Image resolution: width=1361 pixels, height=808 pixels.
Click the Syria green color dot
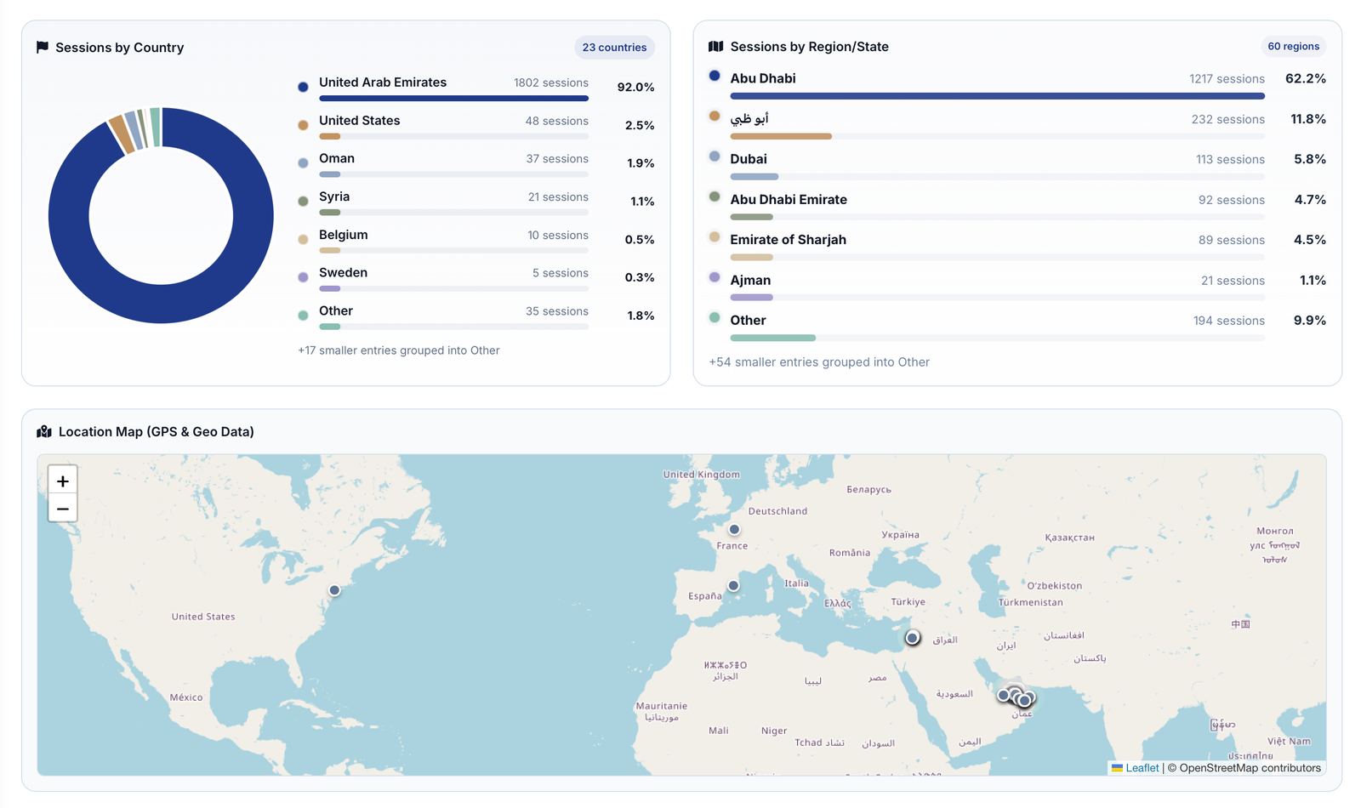point(303,201)
